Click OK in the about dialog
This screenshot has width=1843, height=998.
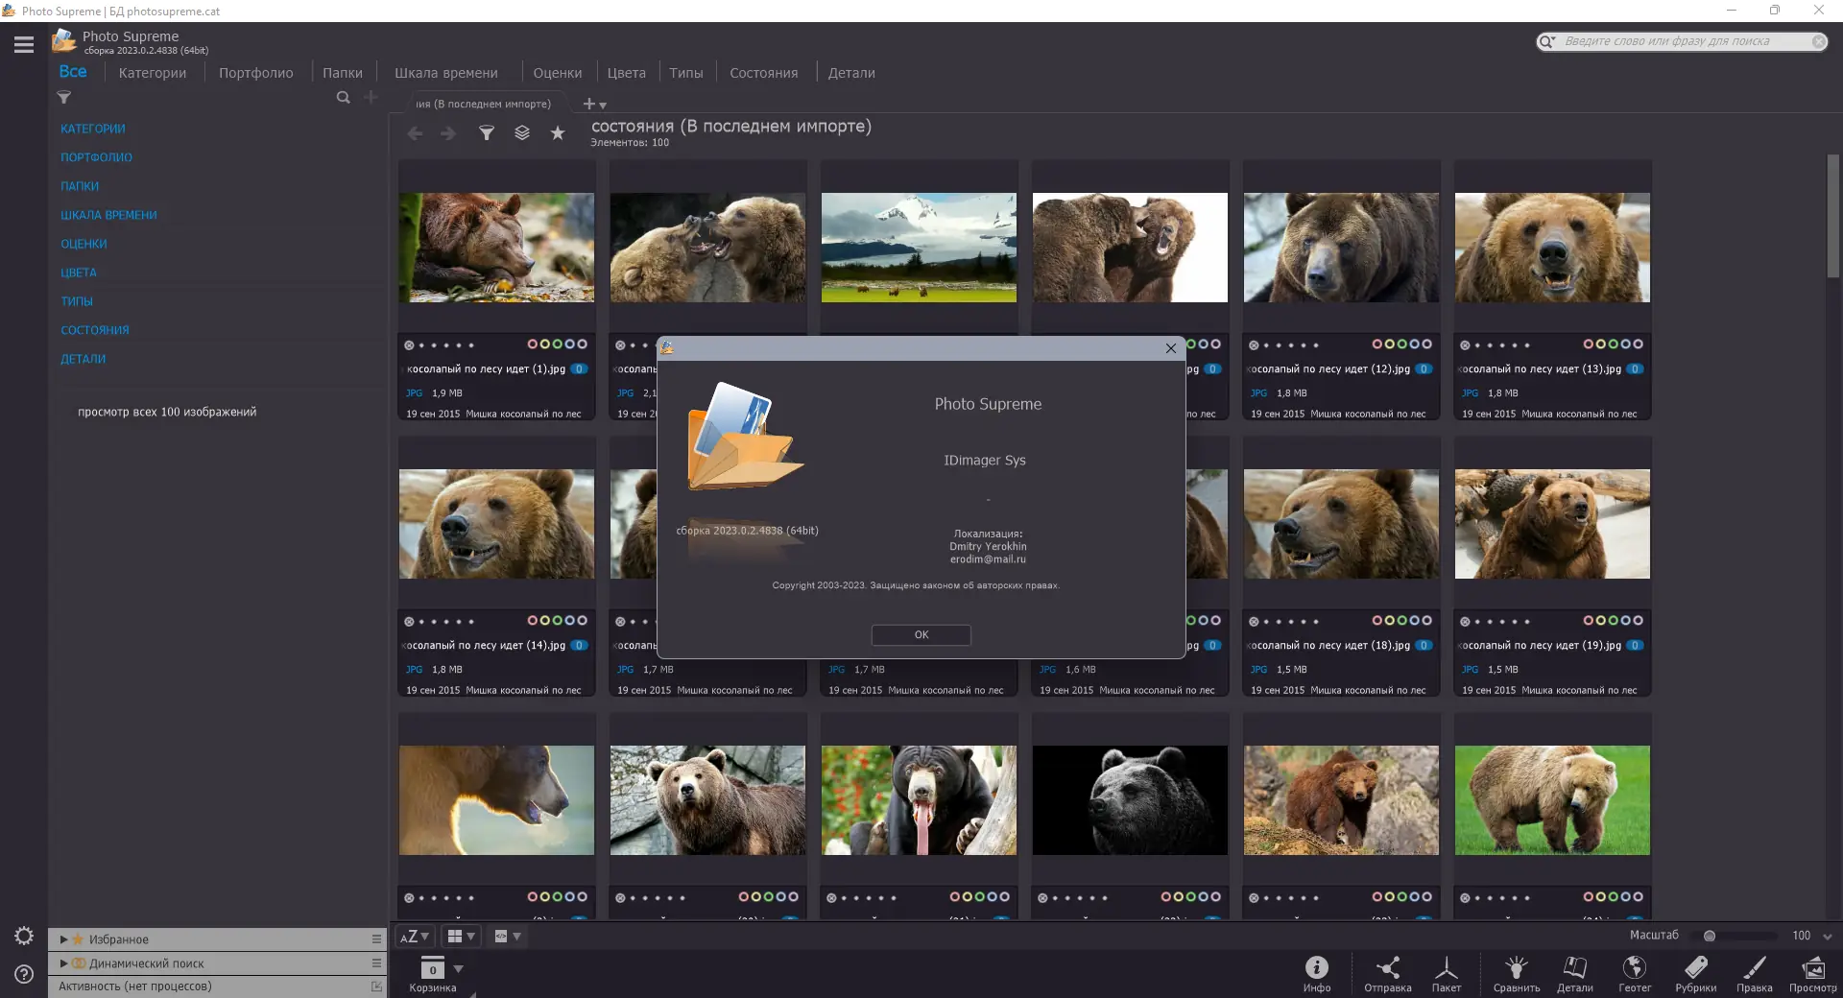point(921,635)
